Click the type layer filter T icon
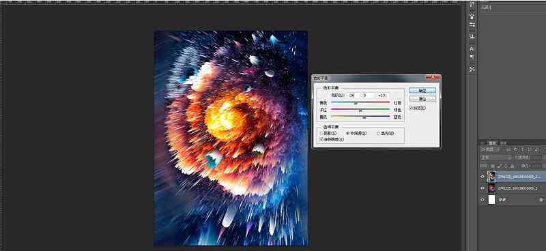Screen dimensions: 546x251 pyautogui.click(x=522, y=149)
